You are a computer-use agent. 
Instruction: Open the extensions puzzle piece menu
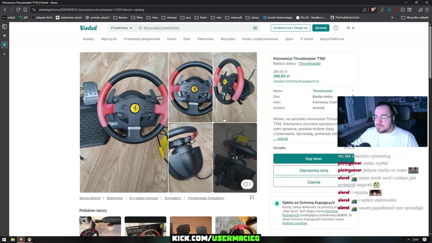click(x=403, y=10)
